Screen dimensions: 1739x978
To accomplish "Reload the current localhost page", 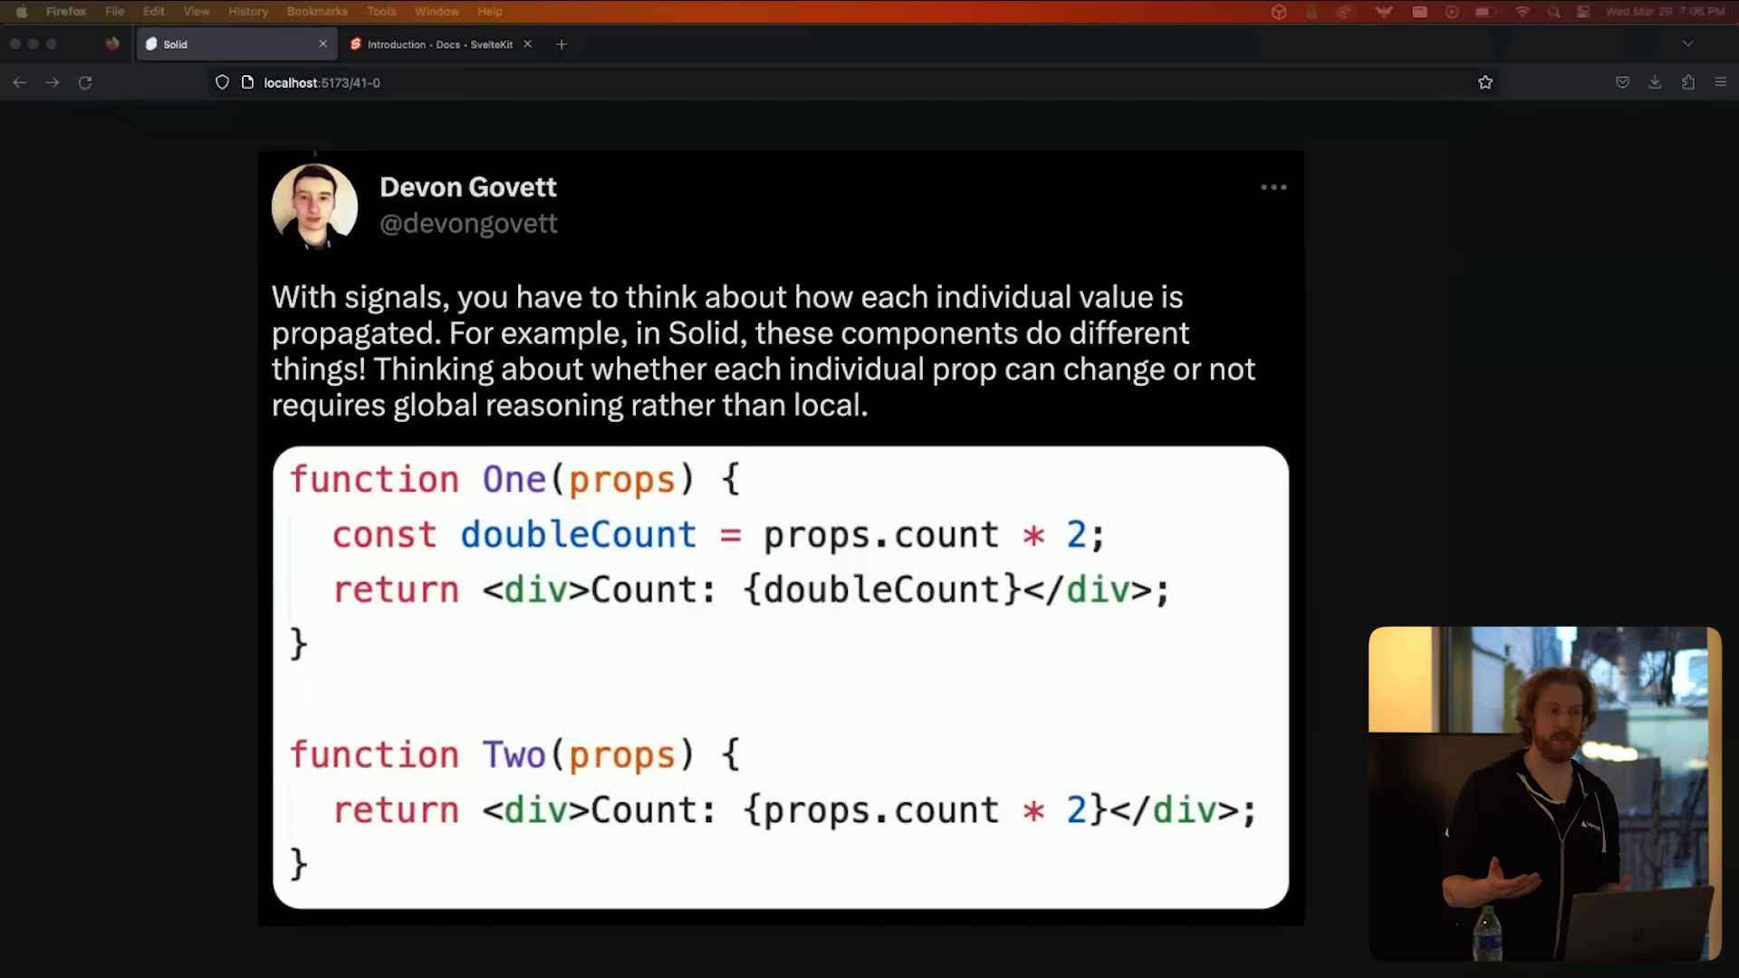I will coord(85,82).
